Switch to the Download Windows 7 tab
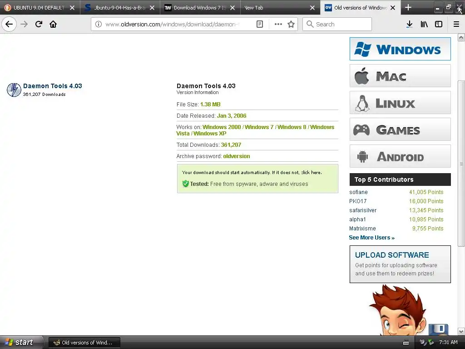Screen dimensions: 465x349 200,8
